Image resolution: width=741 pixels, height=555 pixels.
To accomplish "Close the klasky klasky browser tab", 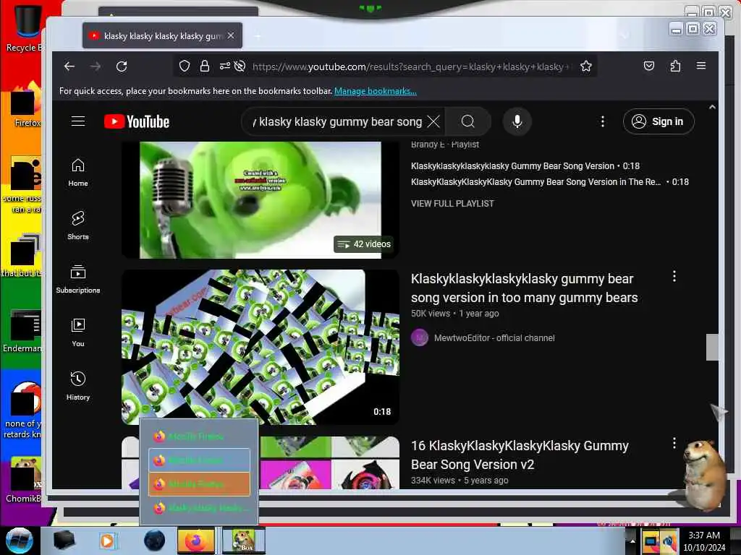I will [231, 36].
